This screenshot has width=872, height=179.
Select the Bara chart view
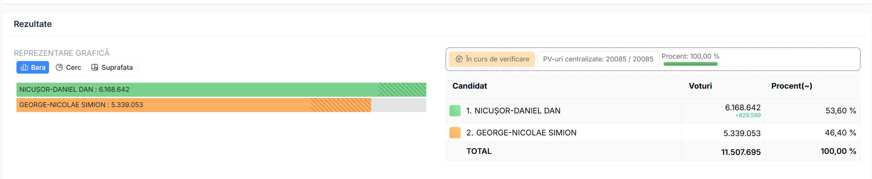pos(33,67)
